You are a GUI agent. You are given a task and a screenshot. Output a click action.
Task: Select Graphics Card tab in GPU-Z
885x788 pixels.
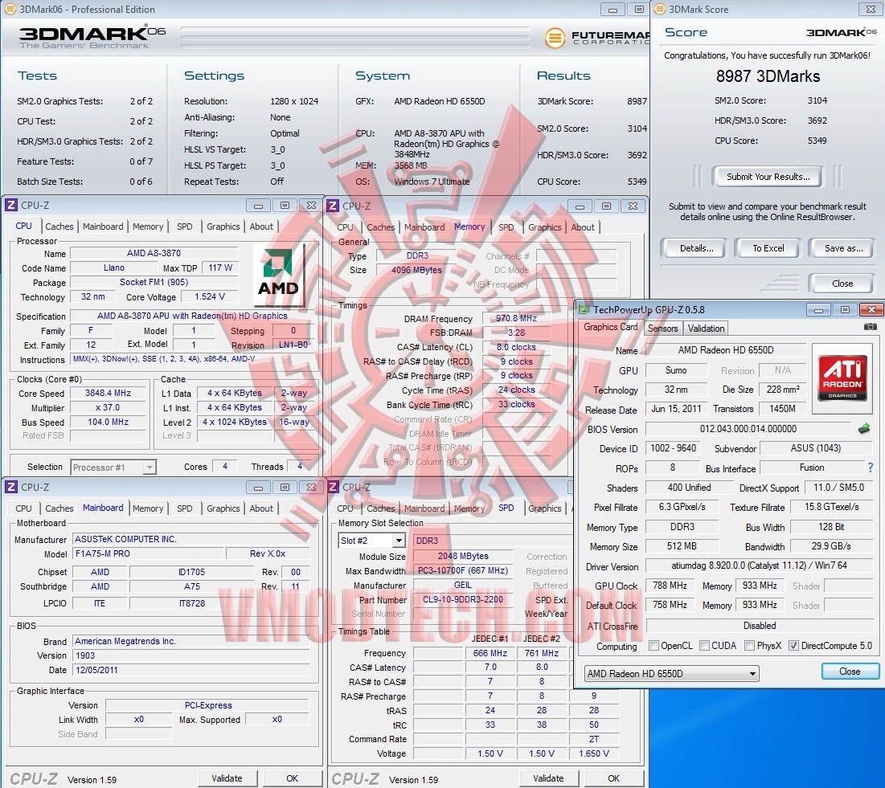(611, 327)
